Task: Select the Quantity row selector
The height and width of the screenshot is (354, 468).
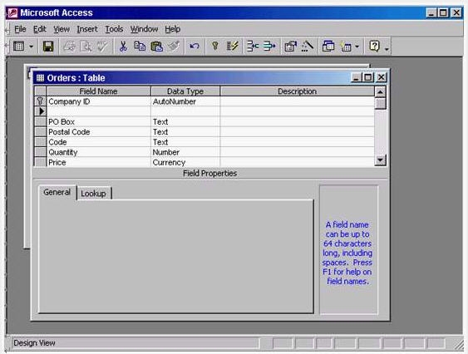Action: pos(40,152)
